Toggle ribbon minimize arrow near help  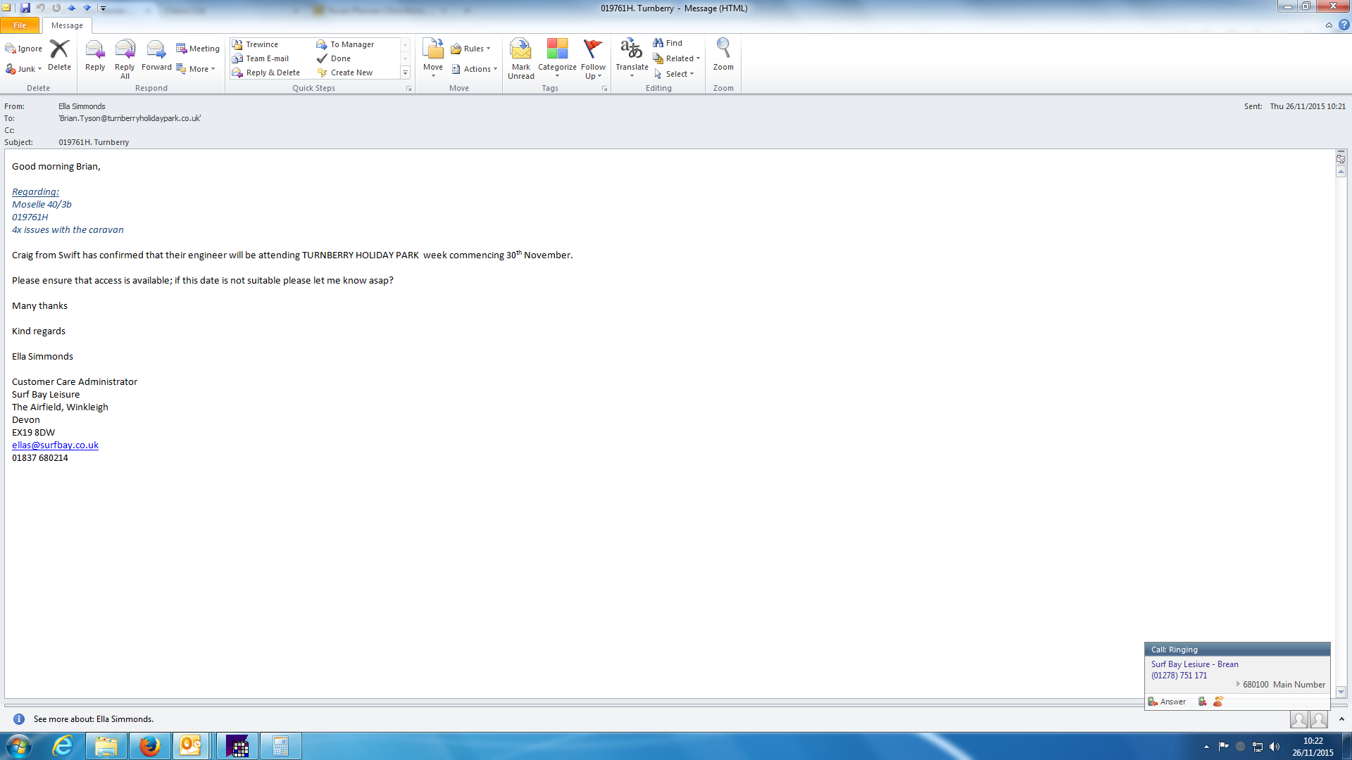1329,25
